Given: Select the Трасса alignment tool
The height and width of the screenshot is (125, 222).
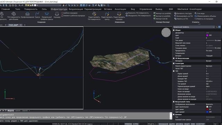Looking at the screenshot, I should coord(37,15).
